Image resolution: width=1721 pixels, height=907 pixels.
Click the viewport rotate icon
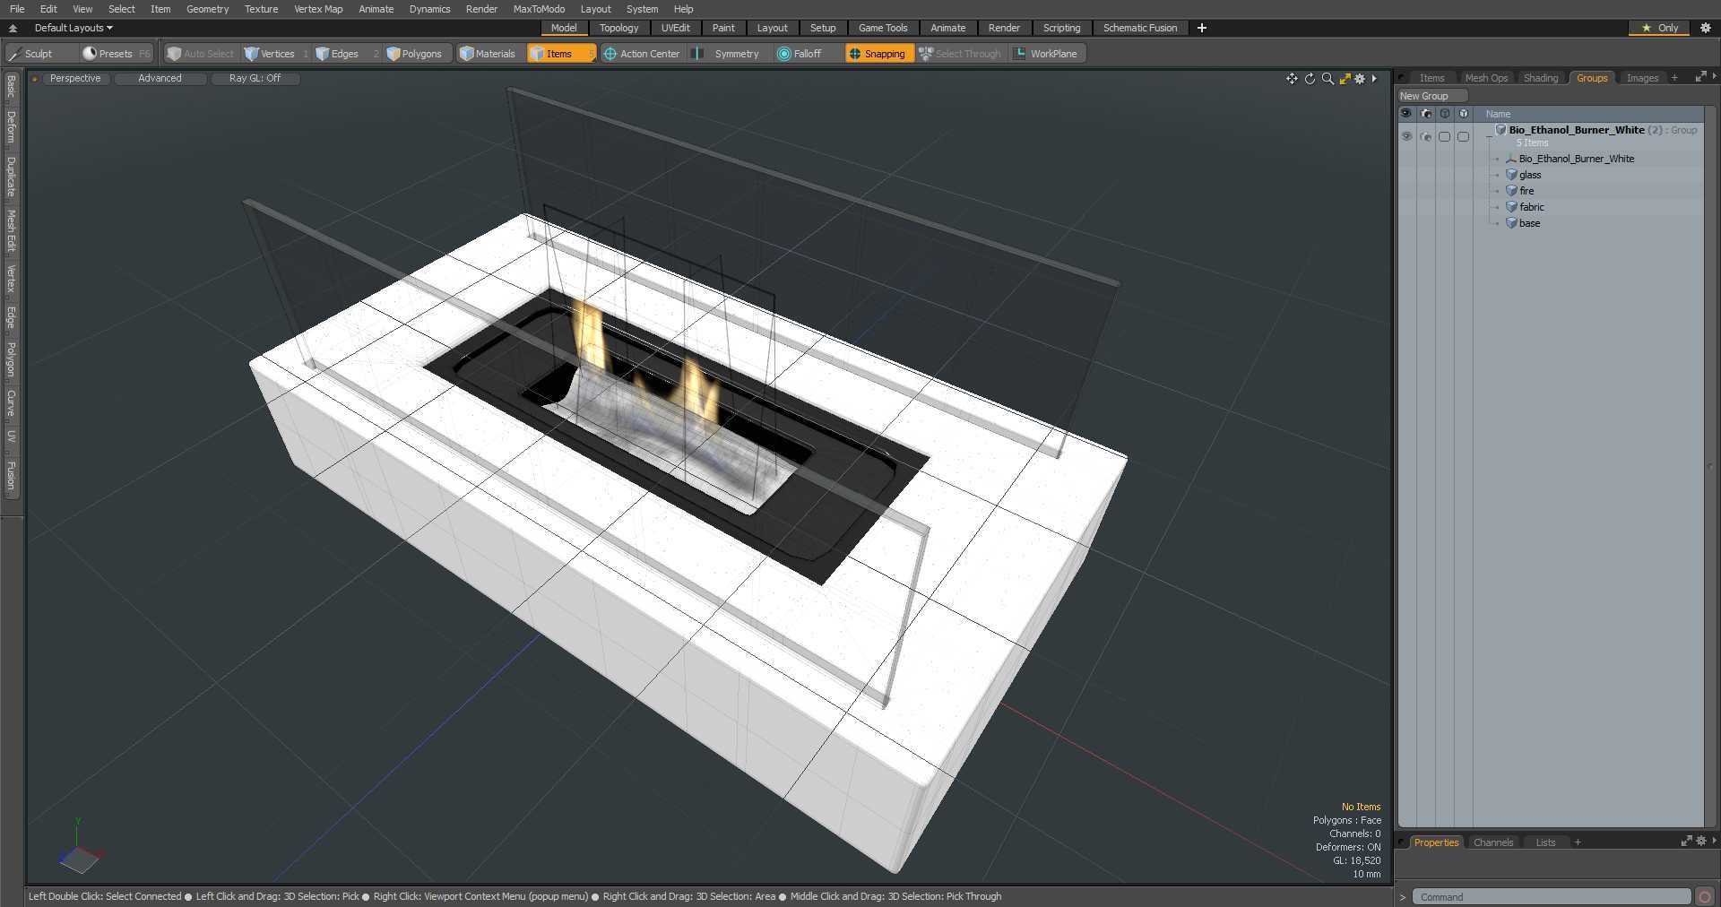(1310, 79)
